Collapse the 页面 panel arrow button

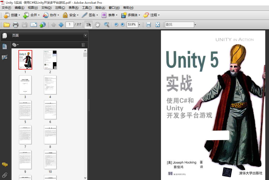pos(85,35)
